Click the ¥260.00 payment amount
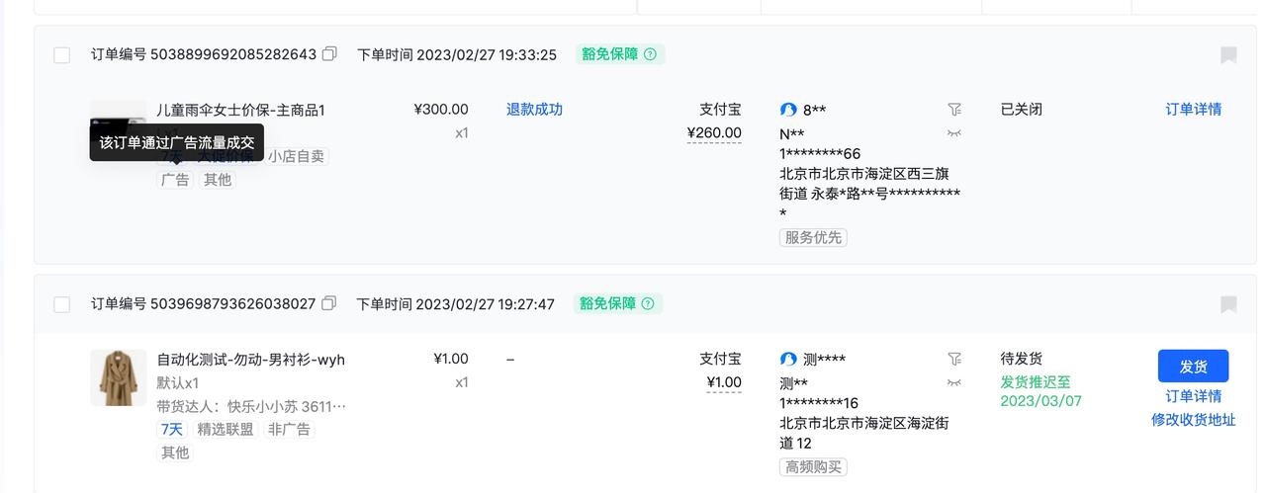This screenshot has width=1266, height=493. click(714, 133)
